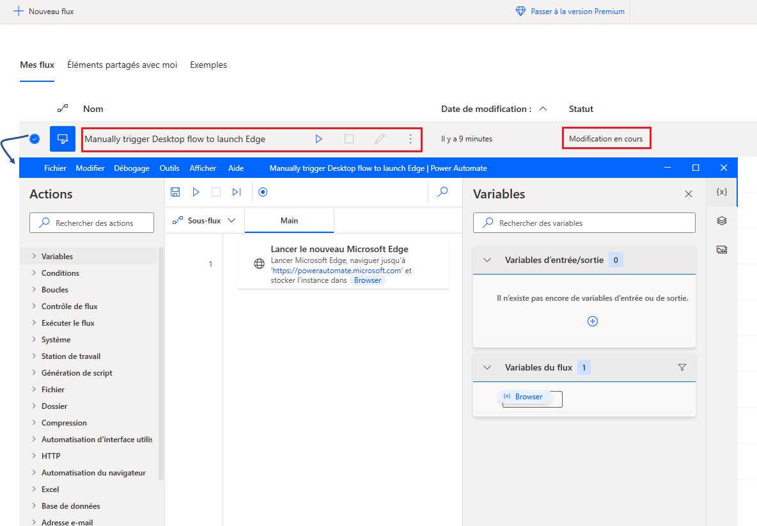
Task: Click the Nouveau flux button
Action: [43, 11]
